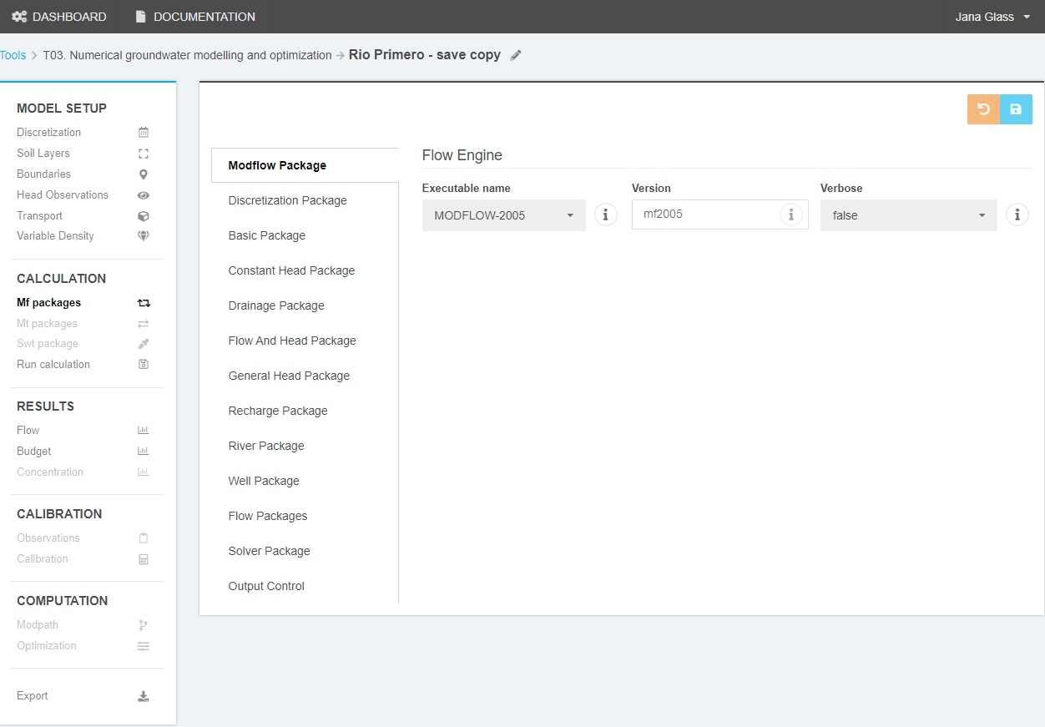Open the Jana Glass user menu
The image size is (1045, 727).
pos(992,17)
